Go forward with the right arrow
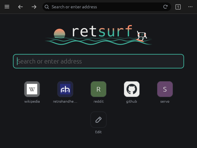The width and height of the screenshot is (197, 148). [x=34, y=7]
